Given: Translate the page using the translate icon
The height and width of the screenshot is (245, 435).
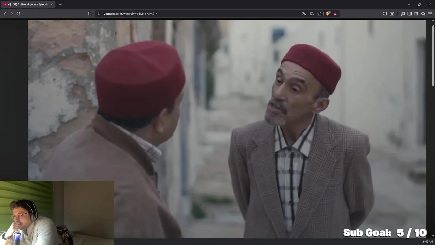Looking at the screenshot, I should point(304,14).
